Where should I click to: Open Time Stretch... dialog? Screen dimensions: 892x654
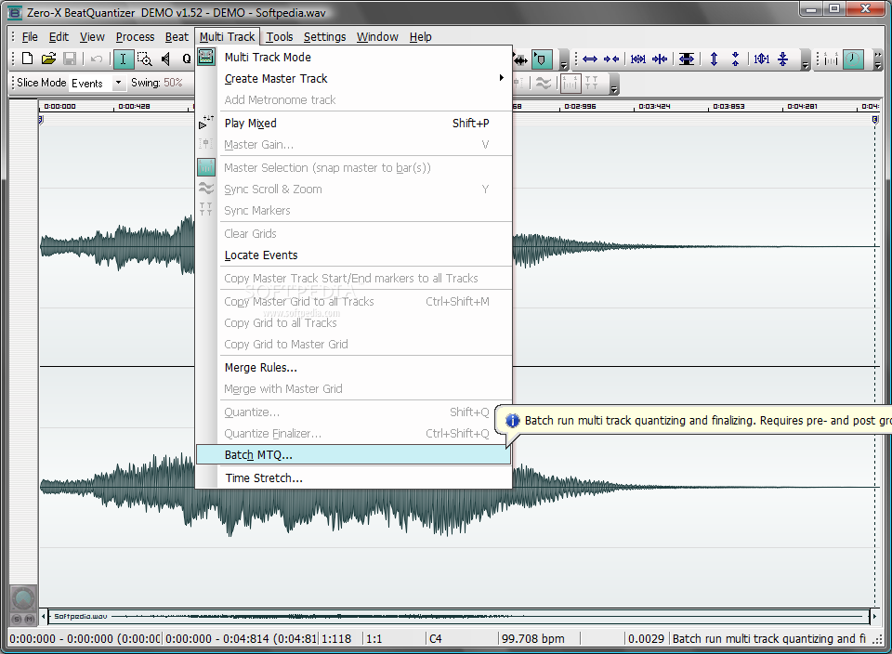tap(353, 477)
